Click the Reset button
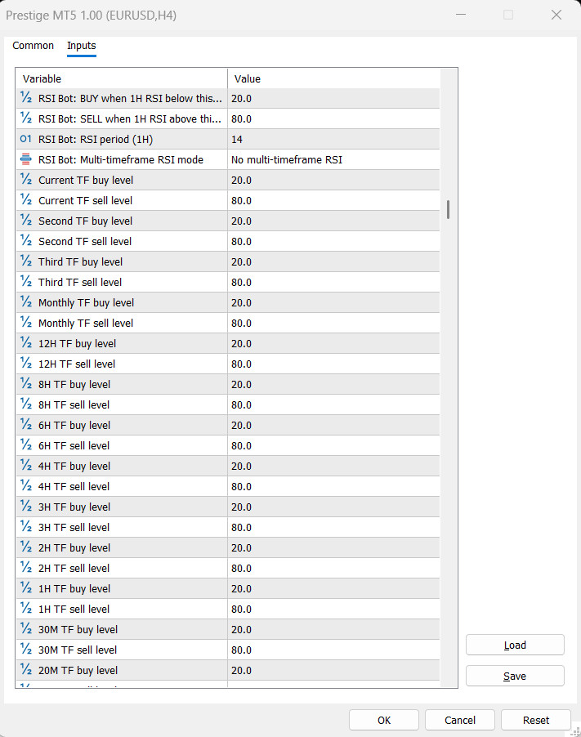Viewport: 581px width, 737px height. pyautogui.click(x=536, y=720)
